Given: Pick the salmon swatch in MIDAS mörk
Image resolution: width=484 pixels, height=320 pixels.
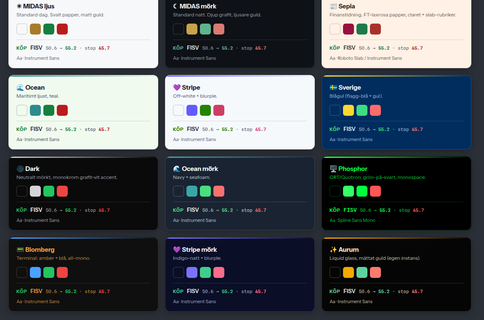Looking at the screenshot, I should (219, 29).
